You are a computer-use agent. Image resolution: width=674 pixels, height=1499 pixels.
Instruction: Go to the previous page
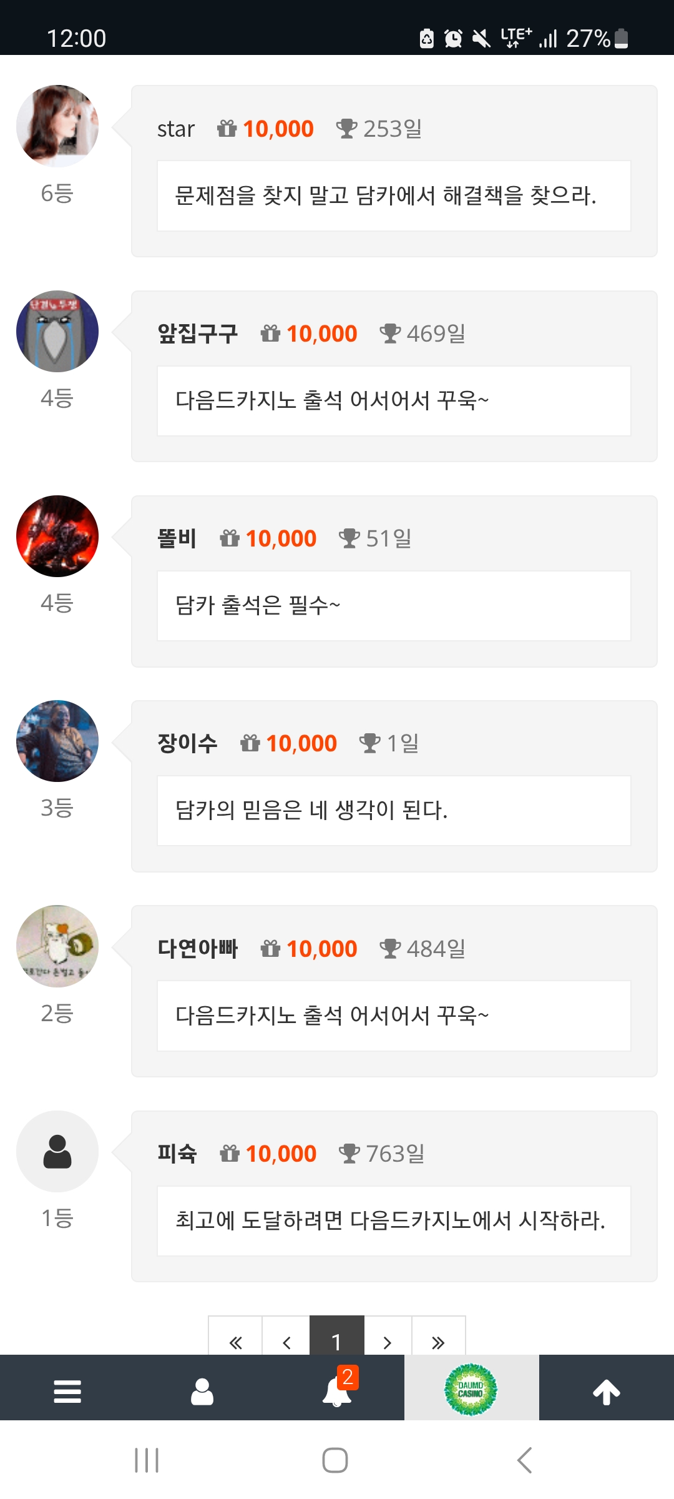(x=286, y=1340)
